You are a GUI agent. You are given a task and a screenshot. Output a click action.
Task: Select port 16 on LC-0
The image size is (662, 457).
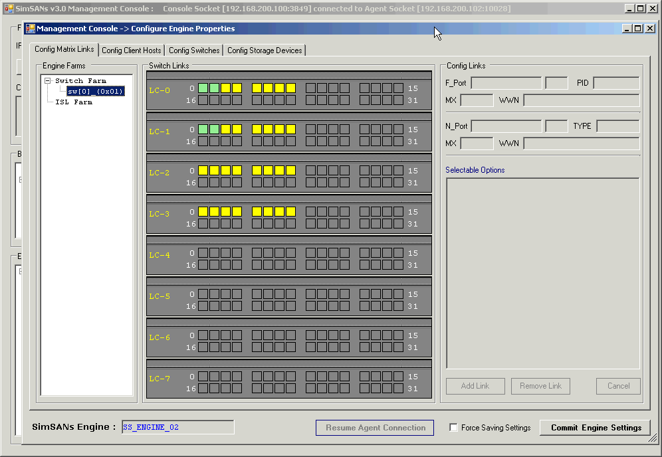203,100
